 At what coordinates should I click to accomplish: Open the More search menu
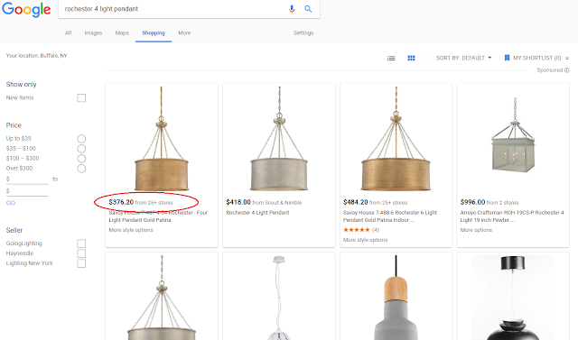[184, 32]
